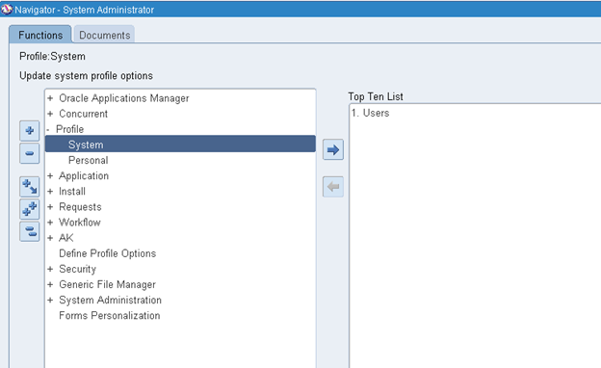The image size is (601, 368).
Task: Click the Oracle icon in title bar
Action: (x=7, y=10)
